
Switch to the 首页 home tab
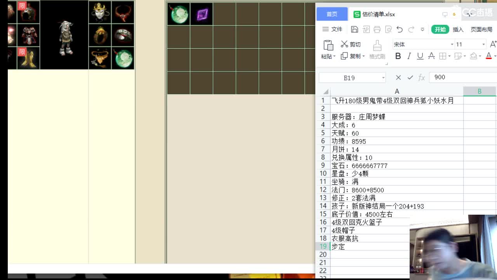point(332,14)
